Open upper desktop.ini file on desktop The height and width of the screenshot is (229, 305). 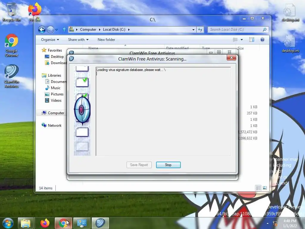[290, 13]
